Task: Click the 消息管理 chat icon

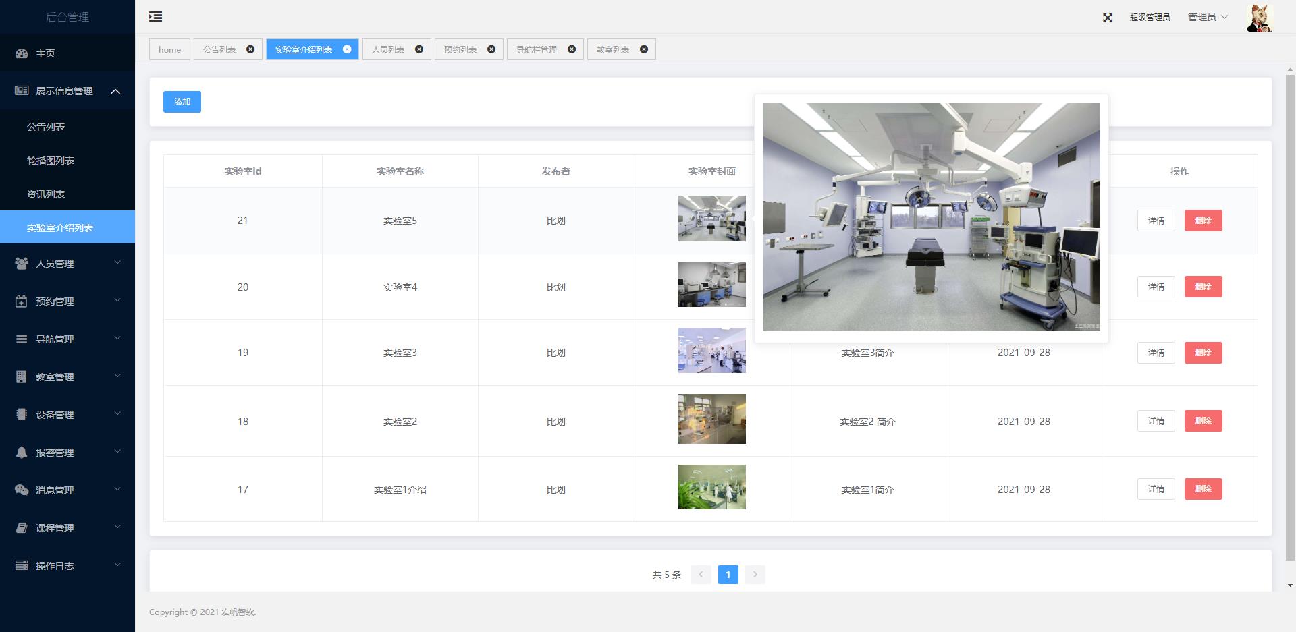Action: [22, 490]
